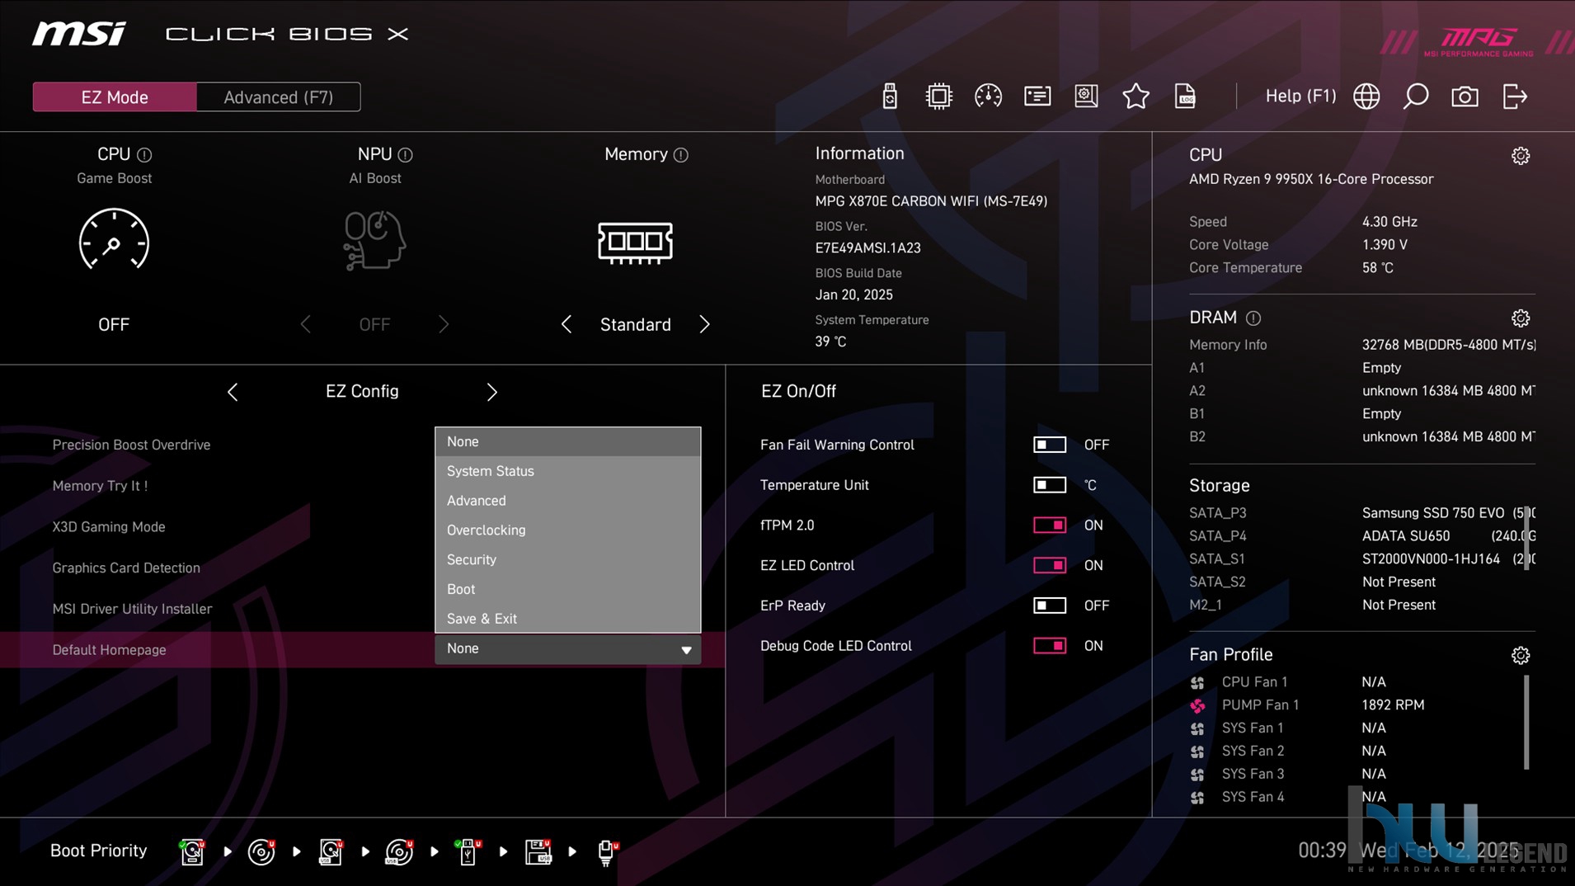This screenshot has width=1575, height=886.
Task: Click Memory profile right arrow
Action: pyautogui.click(x=704, y=325)
